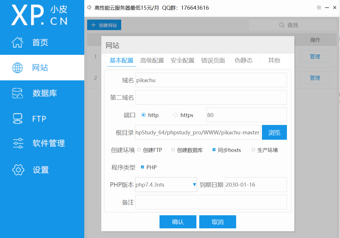Click the 创建网站 button
The image size is (340, 238).
click(x=104, y=25)
